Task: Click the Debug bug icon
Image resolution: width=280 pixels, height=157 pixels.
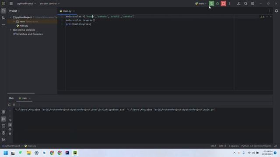Action: [217, 3]
